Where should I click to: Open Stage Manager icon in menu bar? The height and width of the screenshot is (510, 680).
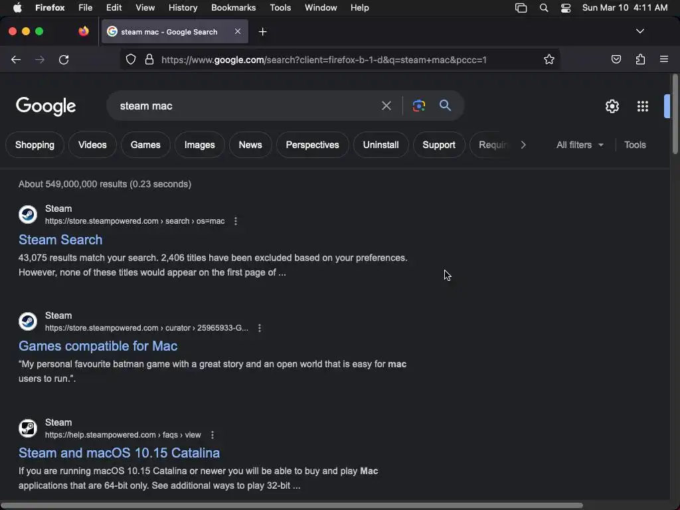pyautogui.click(x=521, y=8)
